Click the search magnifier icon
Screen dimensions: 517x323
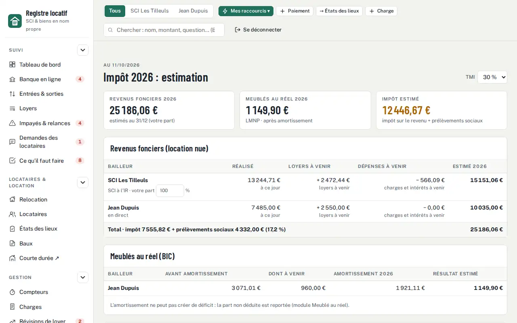pos(110,30)
